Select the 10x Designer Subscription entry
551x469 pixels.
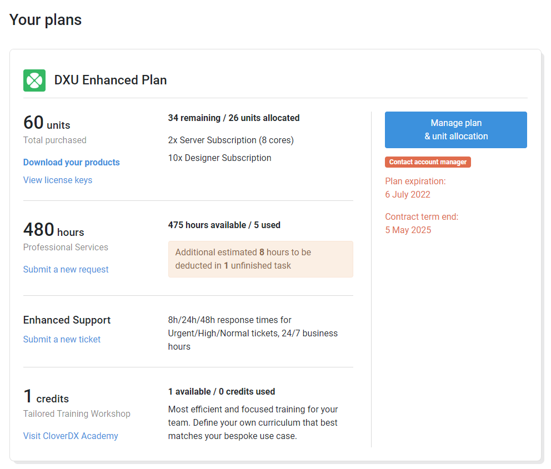(219, 158)
